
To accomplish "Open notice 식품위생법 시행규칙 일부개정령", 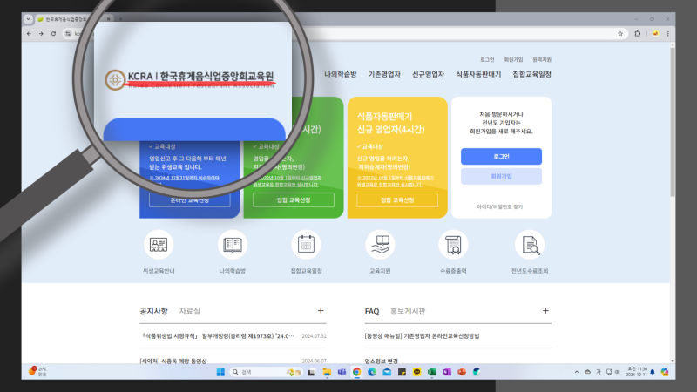I will [x=217, y=336].
